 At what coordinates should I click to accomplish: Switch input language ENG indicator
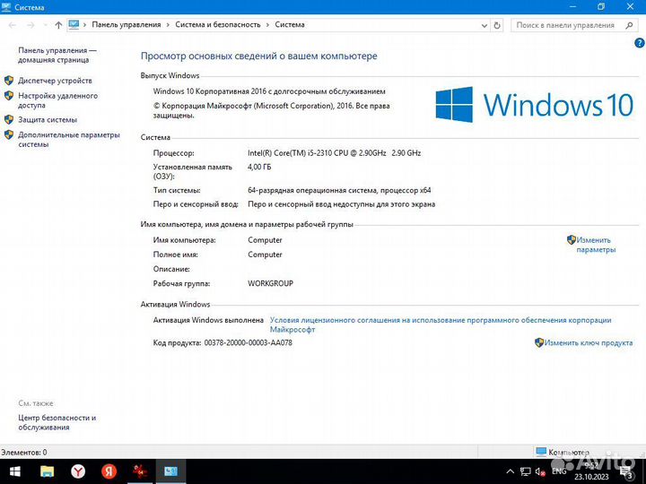tap(559, 471)
